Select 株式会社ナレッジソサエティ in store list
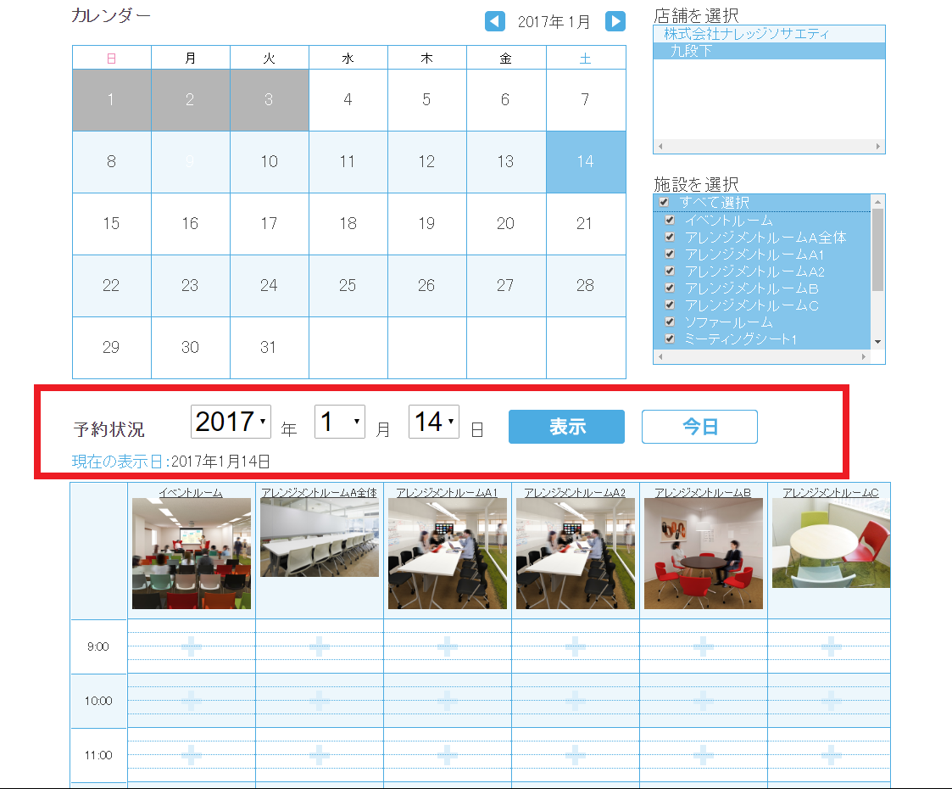 click(746, 34)
